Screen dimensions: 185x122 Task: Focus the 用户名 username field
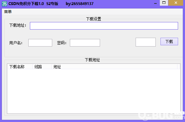40,43
